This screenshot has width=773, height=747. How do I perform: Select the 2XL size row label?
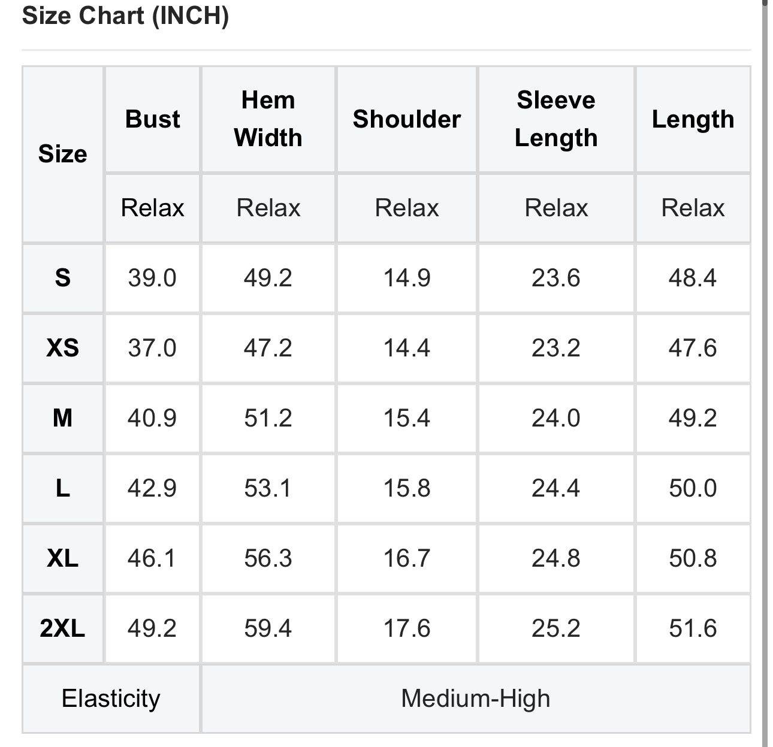click(63, 628)
